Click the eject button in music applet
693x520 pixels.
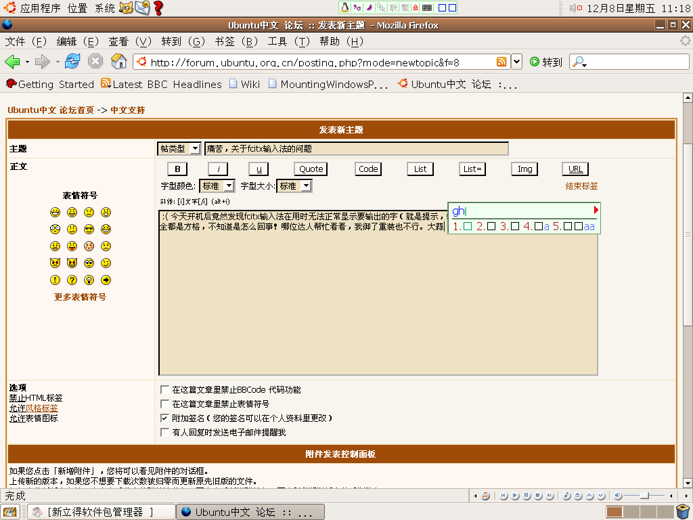[x=578, y=496]
